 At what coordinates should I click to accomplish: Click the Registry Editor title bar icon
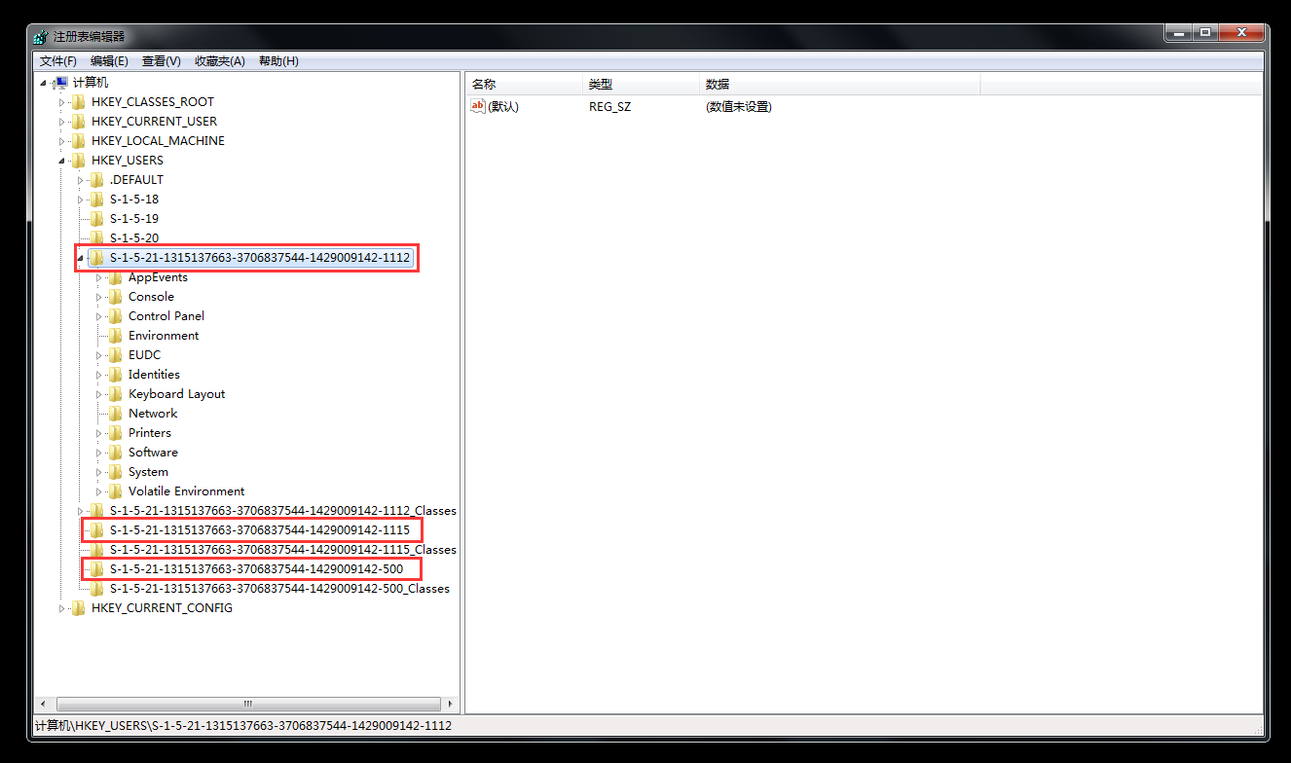(40, 36)
